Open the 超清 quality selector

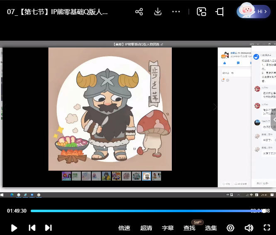tap(146, 228)
